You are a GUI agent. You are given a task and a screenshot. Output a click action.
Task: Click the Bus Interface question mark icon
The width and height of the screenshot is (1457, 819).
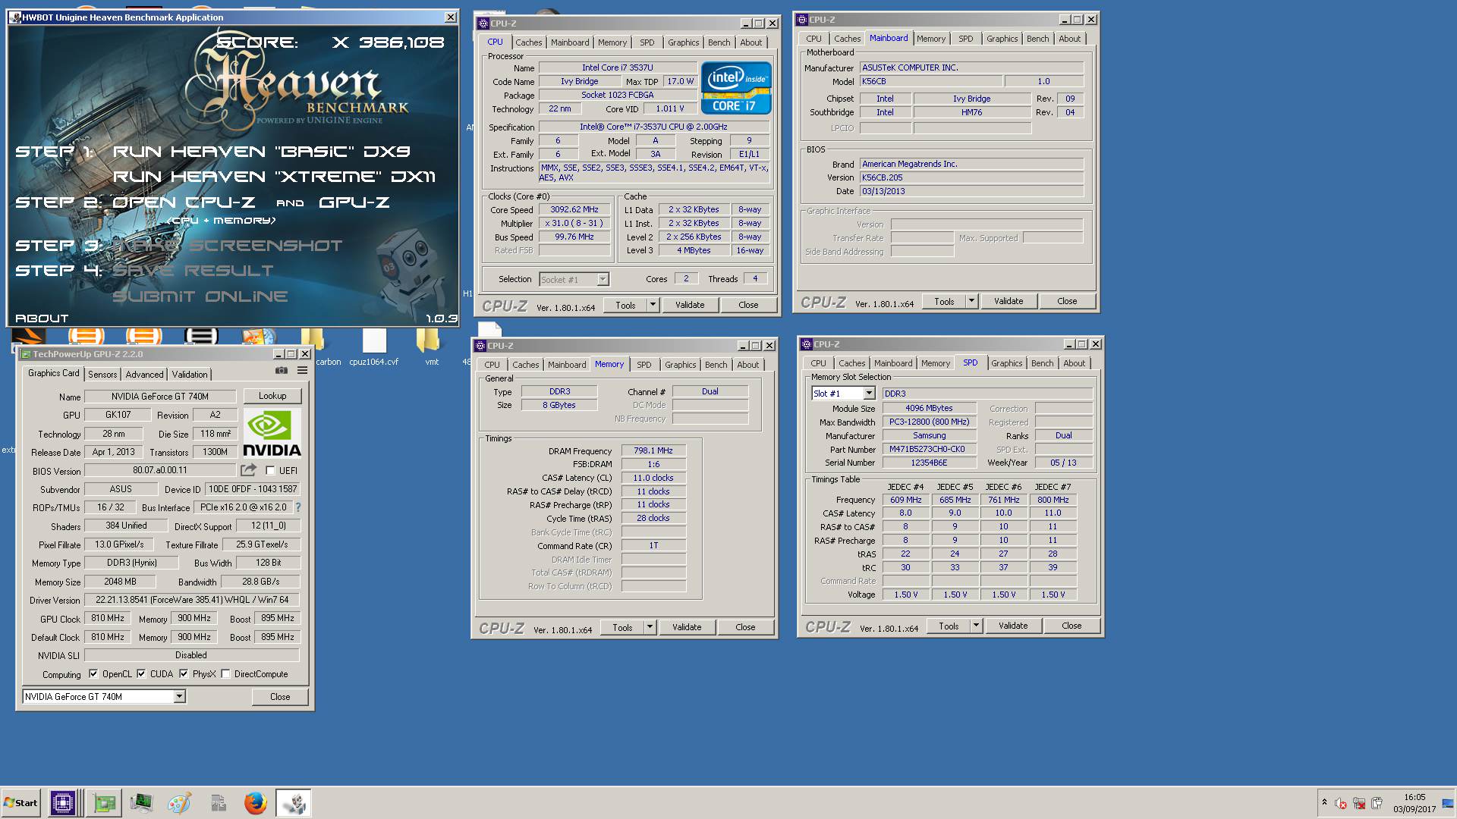297,507
